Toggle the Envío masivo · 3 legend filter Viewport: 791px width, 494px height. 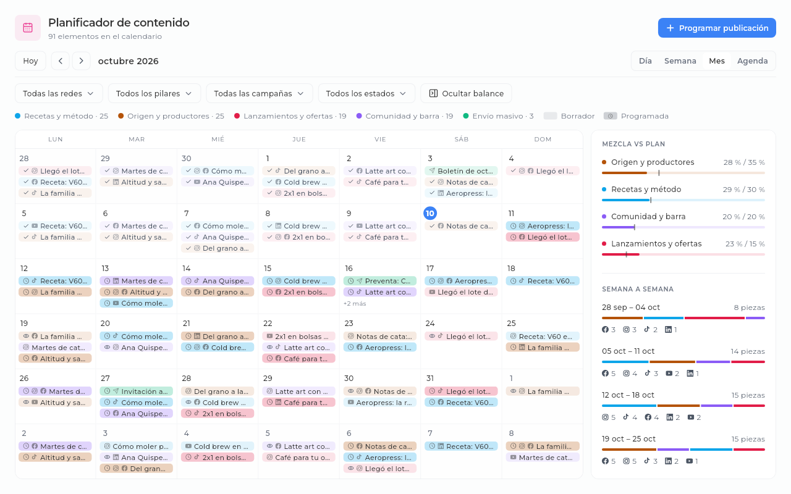point(498,116)
